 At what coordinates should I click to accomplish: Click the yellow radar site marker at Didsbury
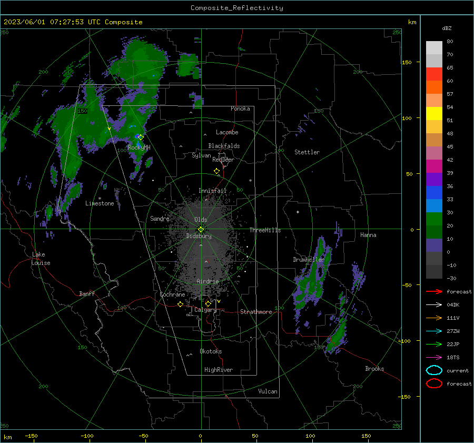pos(201,230)
